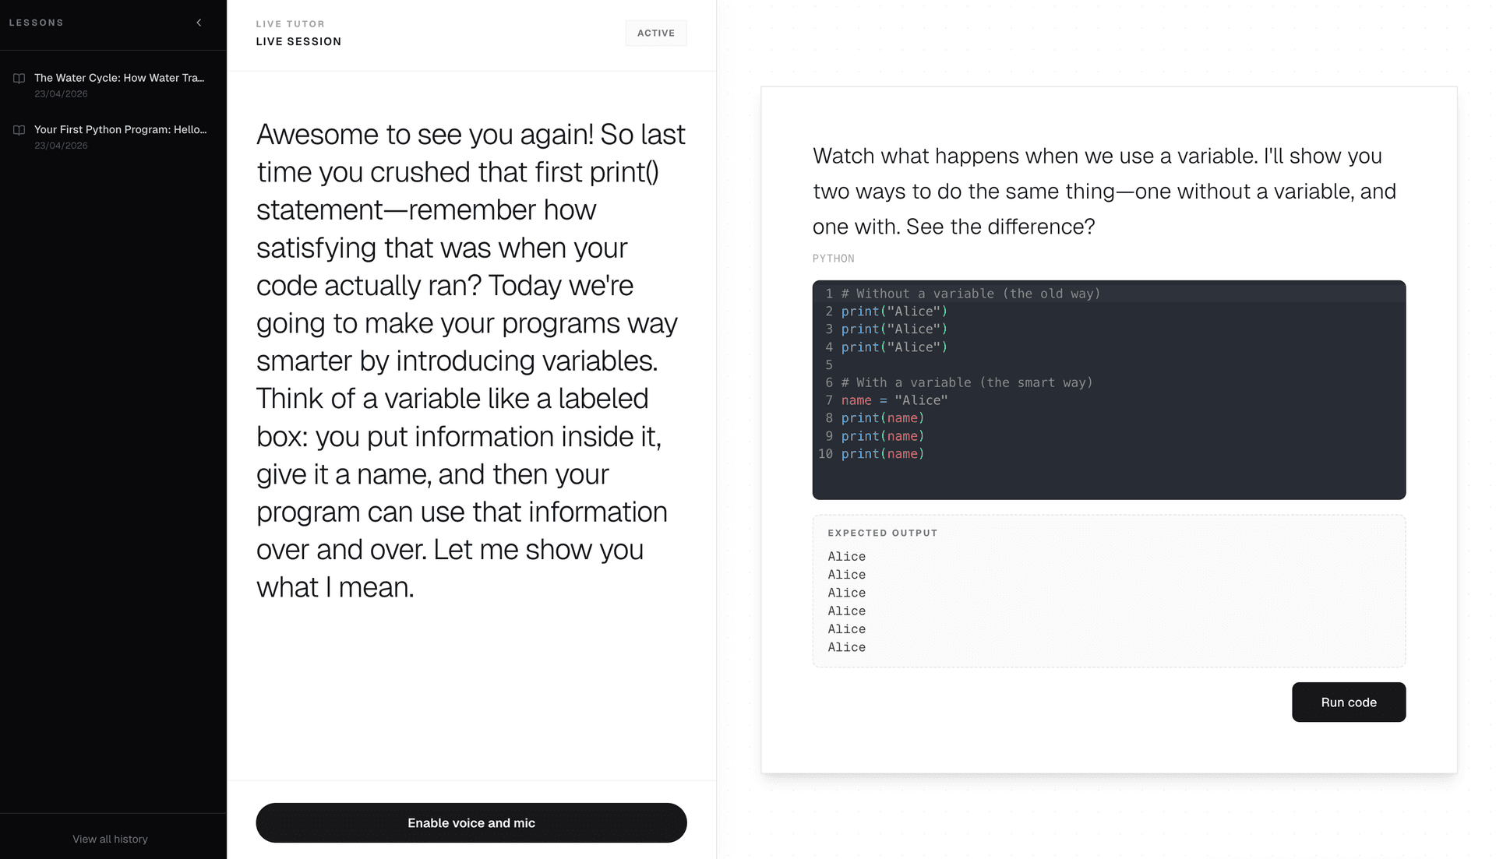Click the 'Watch what happens' instruction text
This screenshot has width=1496, height=859.
pyautogui.click(x=1104, y=191)
